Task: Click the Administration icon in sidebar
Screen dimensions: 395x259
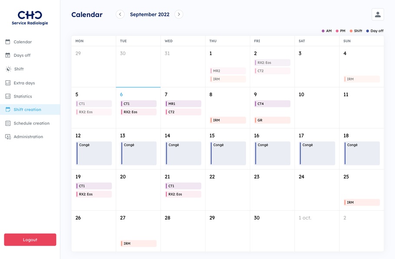Action: pos(8,137)
